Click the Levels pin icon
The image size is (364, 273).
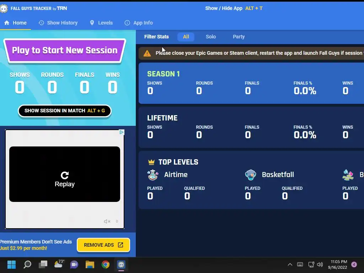[92, 23]
